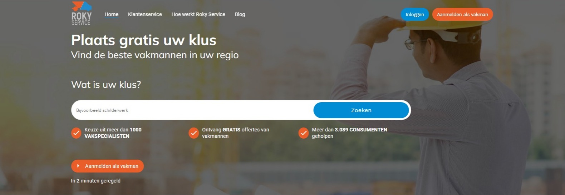
Task: Click Vind de beste vakmannen subtitle
Action: 155,55
